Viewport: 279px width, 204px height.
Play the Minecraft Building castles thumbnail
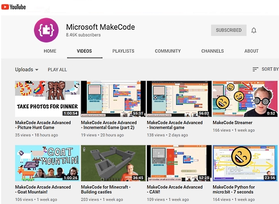[x=113, y=163]
